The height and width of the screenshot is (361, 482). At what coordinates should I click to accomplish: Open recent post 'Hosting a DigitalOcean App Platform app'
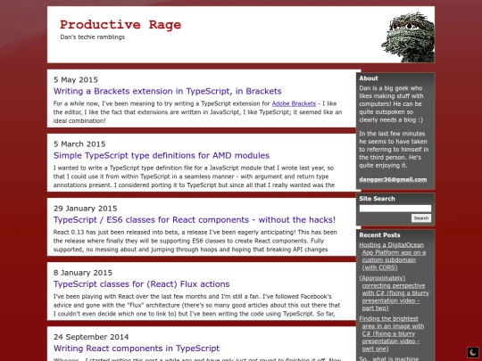(393, 257)
